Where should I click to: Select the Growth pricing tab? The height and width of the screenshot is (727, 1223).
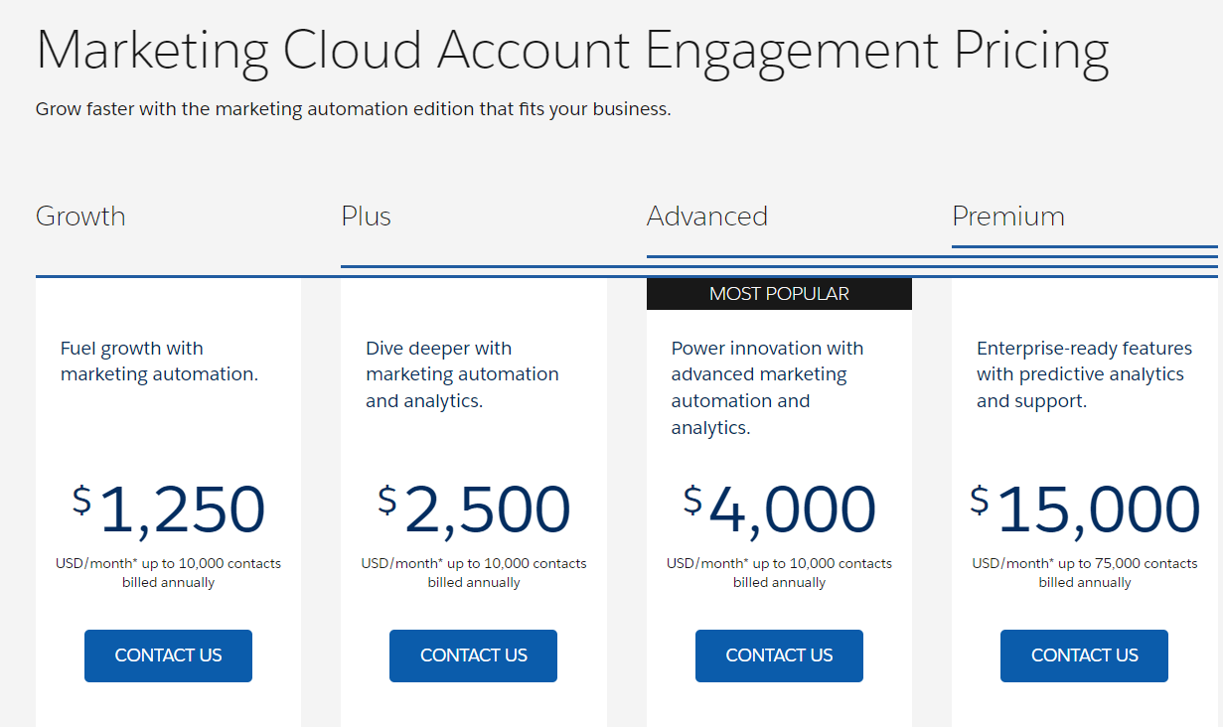pyautogui.click(x=80, y=217)
